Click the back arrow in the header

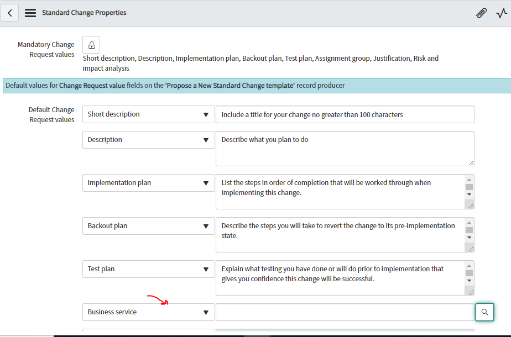[x=9, y=12]
